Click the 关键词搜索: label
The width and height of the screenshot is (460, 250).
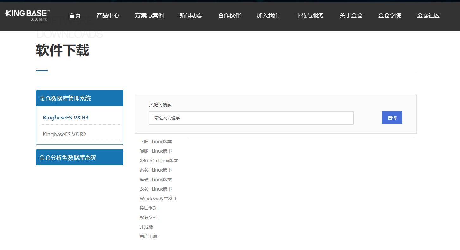pos(161,105)
